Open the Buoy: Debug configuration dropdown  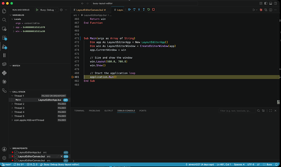tap(48, 10)
